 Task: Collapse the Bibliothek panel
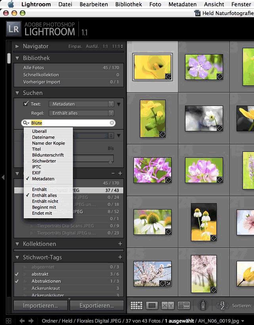click(17, 58)
